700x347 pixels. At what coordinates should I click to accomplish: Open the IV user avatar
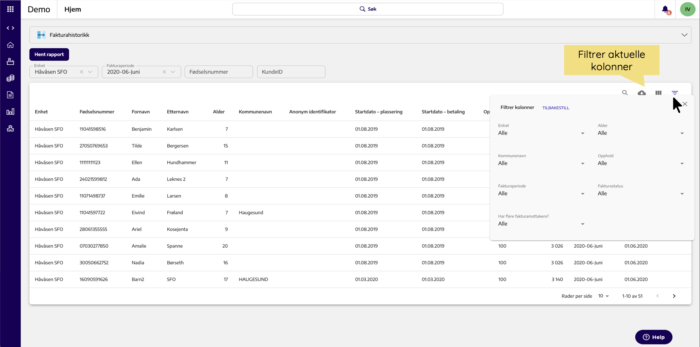[x=688, y=9]
